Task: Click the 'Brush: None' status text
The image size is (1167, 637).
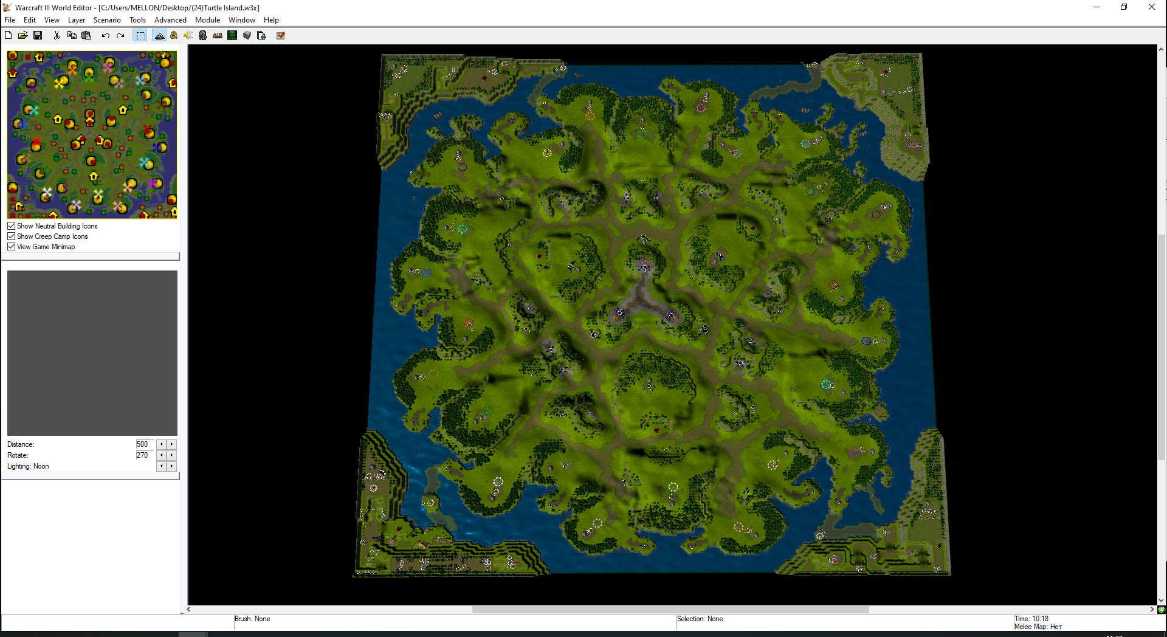Action: pyautogui.click(x=252, y=619)
